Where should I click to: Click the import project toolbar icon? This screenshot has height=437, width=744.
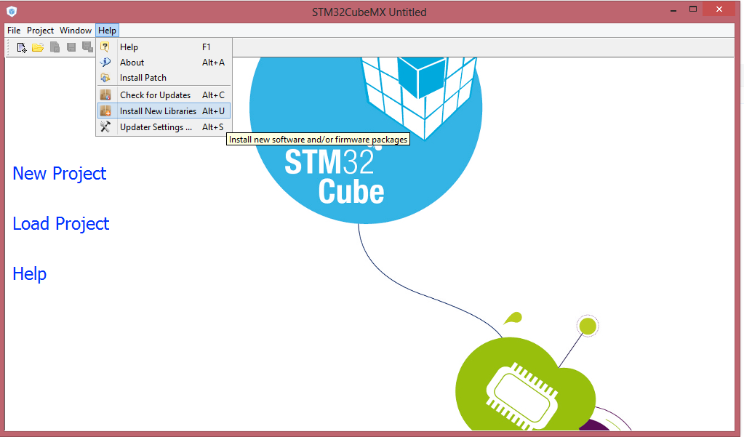point(55,47)
